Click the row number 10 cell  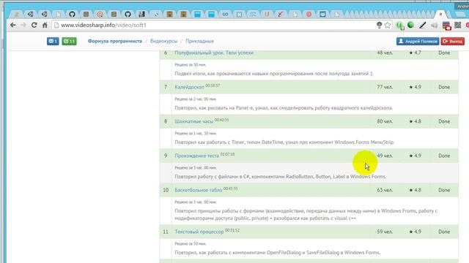(x=166, y=190)
